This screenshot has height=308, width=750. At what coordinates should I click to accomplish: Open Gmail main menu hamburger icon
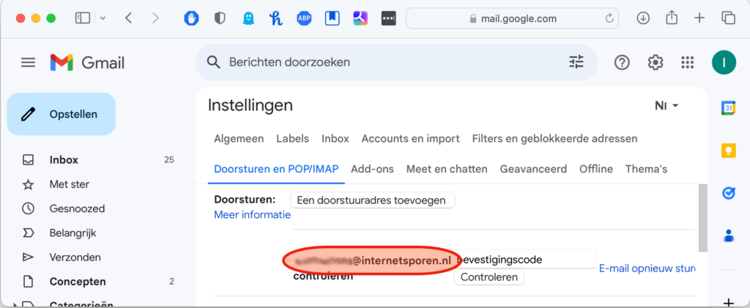pos(28,63)
